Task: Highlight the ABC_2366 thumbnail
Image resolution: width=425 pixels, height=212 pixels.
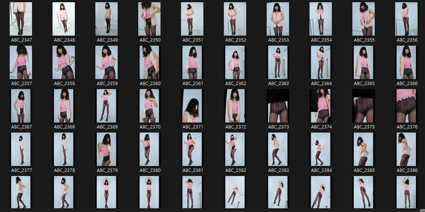Action: [x=407, y=62]
